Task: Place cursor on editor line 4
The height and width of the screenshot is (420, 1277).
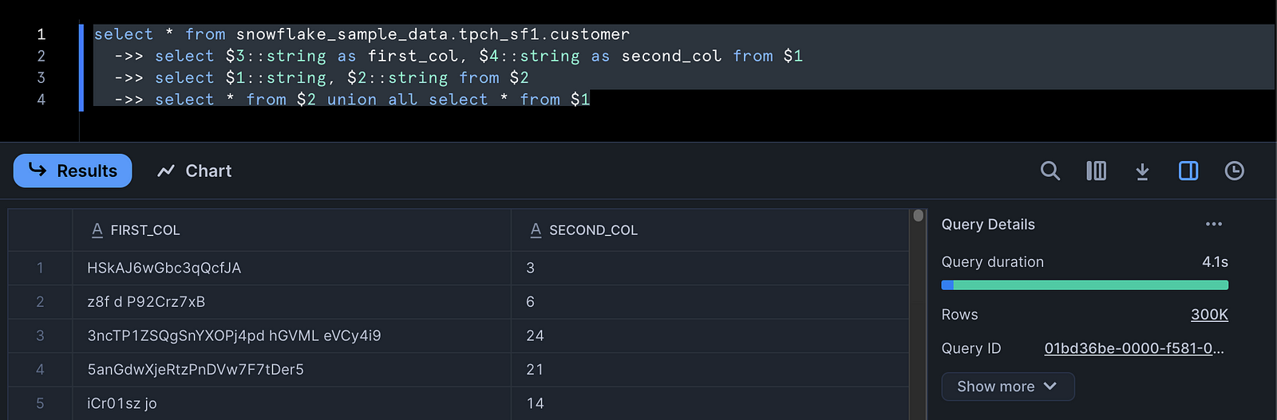Action: (x=342, y=100)
